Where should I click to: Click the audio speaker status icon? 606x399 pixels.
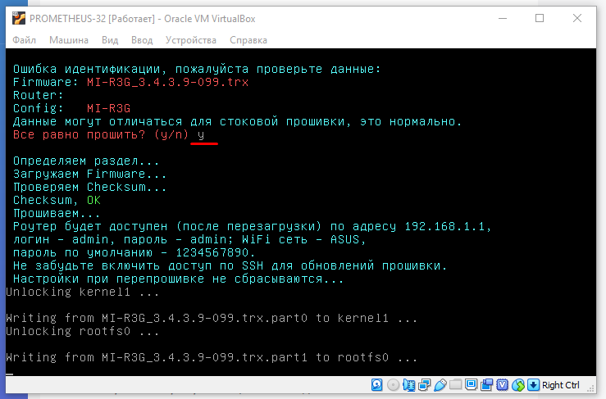409,385
